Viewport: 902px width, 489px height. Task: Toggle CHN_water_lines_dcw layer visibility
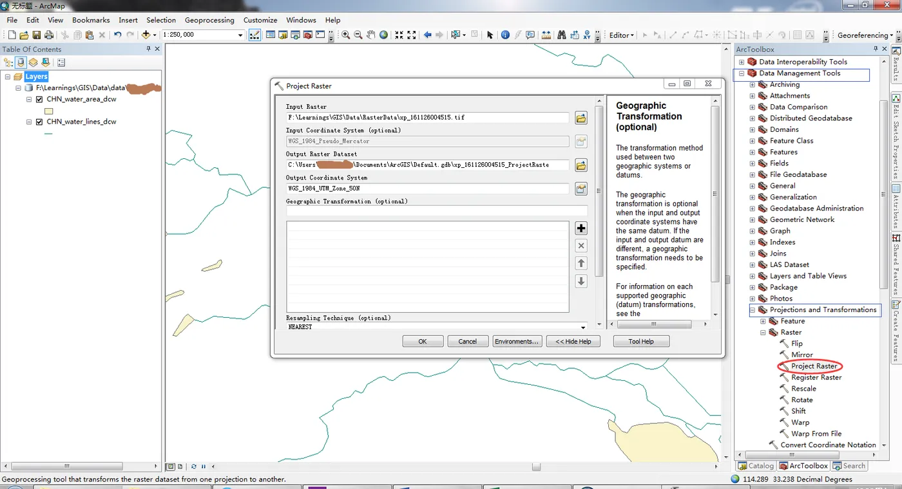tap(39, 122)
